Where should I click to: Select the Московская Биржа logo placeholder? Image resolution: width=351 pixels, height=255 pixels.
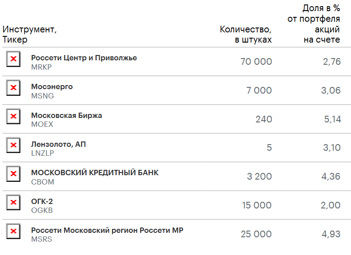(x=13, y=116)
